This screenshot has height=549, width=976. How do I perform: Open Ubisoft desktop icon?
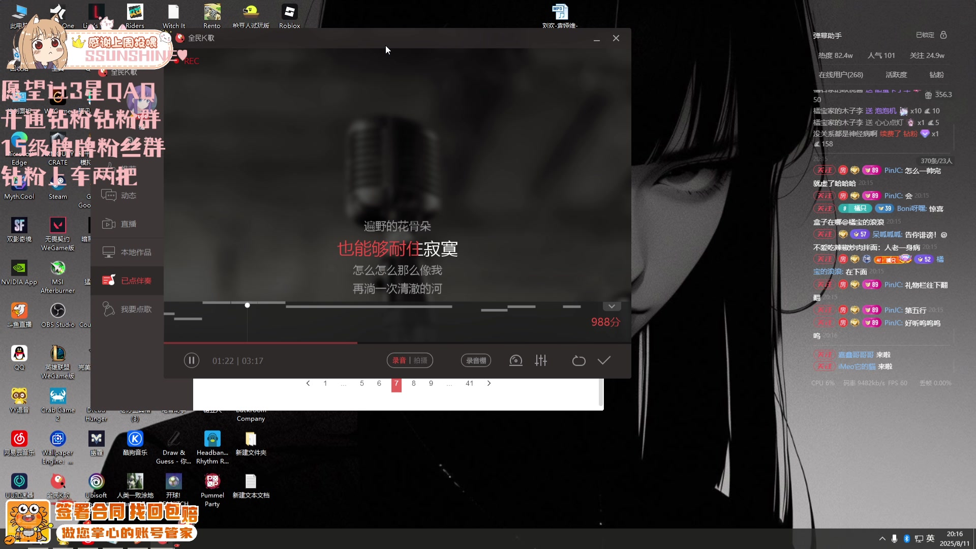[96, 486]
